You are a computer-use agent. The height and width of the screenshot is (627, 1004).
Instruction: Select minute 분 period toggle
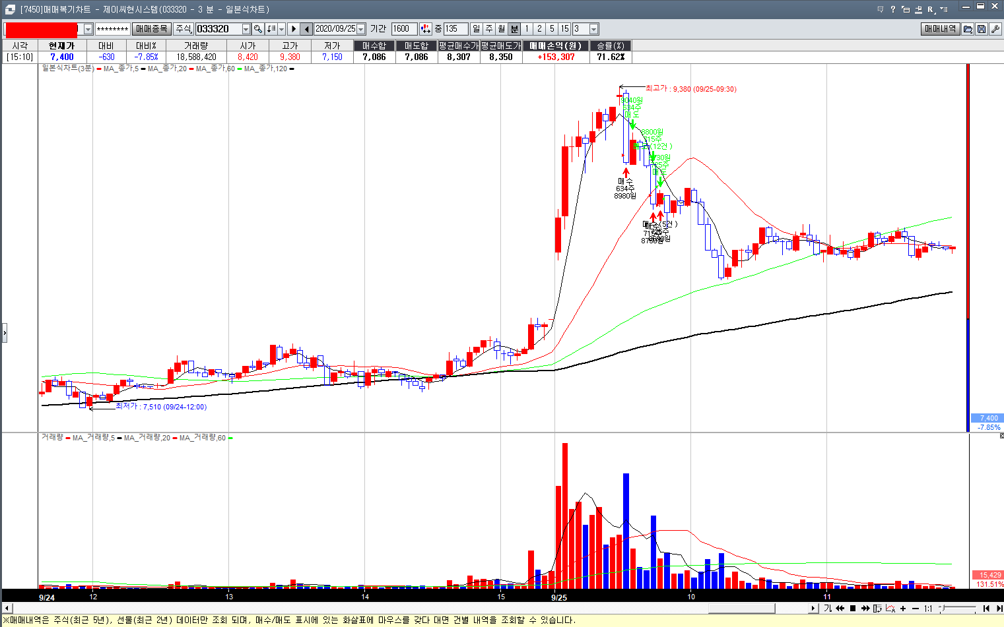click(514, 29)
